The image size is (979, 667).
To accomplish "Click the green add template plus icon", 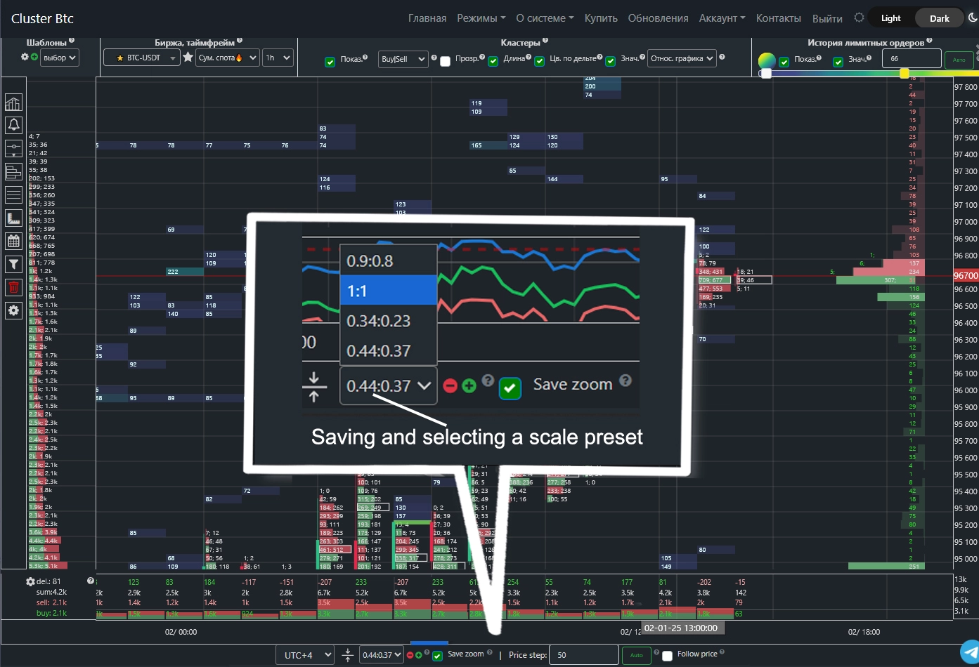I will pos(34,57).
